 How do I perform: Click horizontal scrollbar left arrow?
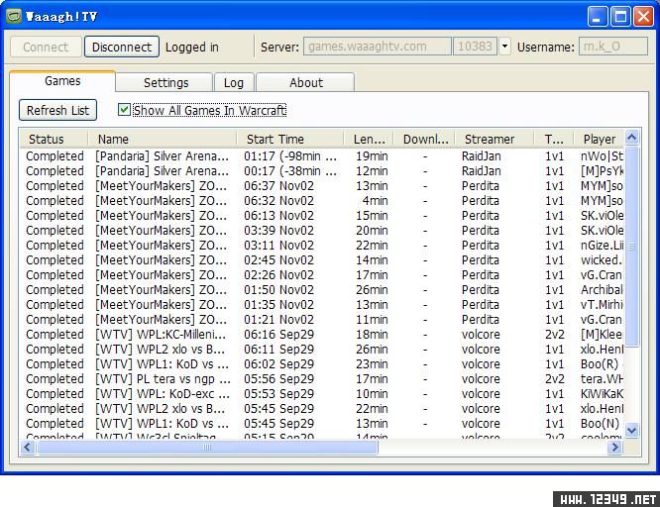(28, 447)
